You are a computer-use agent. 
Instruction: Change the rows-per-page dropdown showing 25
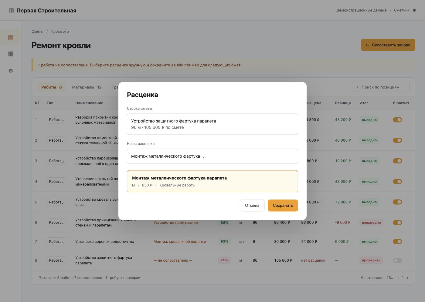389,278
